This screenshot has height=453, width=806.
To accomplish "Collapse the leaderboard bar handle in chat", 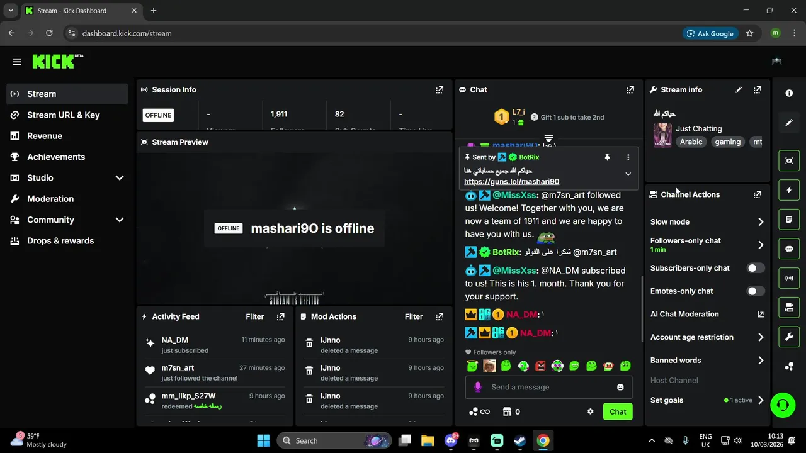I will [x=548, y=138].
